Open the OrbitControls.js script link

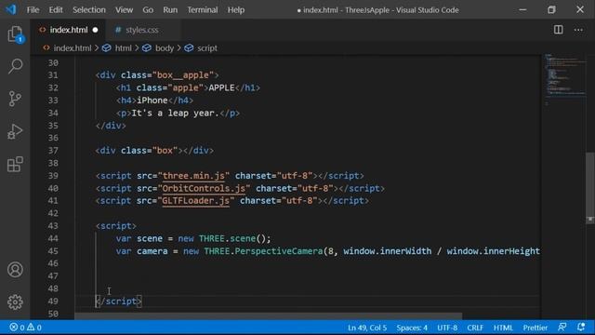pyautogui.click(x=204, y=188)
